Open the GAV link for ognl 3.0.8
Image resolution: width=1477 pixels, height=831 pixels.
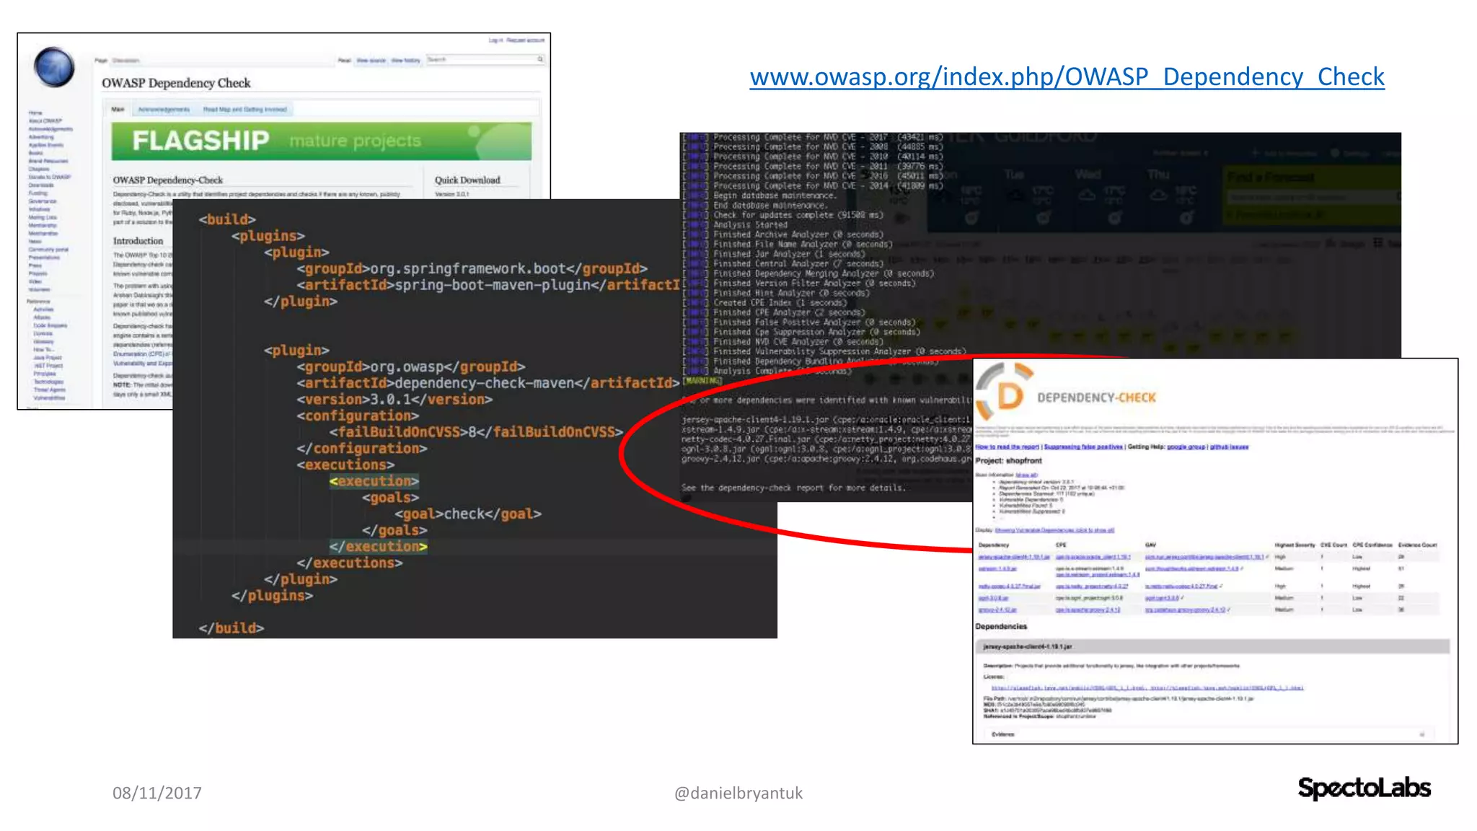coord(1162,598)
